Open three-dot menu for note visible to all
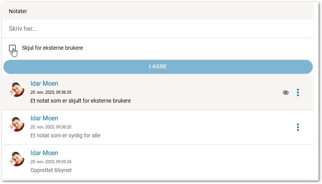This screenshot has width=322, height=184. tap(298, 127)
